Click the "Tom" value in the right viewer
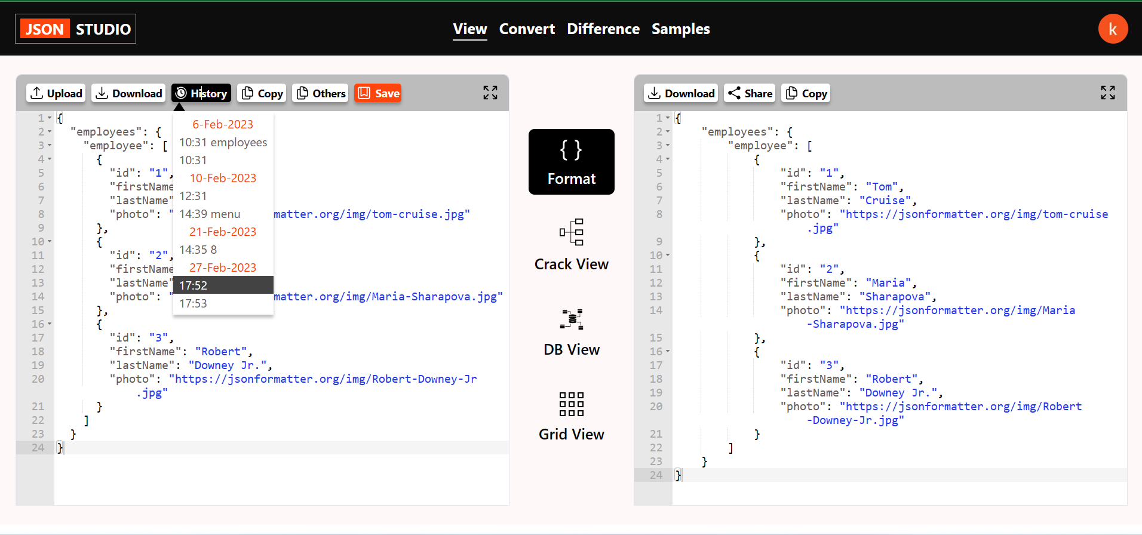 click(x=882, y=187)
